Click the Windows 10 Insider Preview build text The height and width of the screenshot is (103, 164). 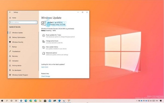[58, 28]
